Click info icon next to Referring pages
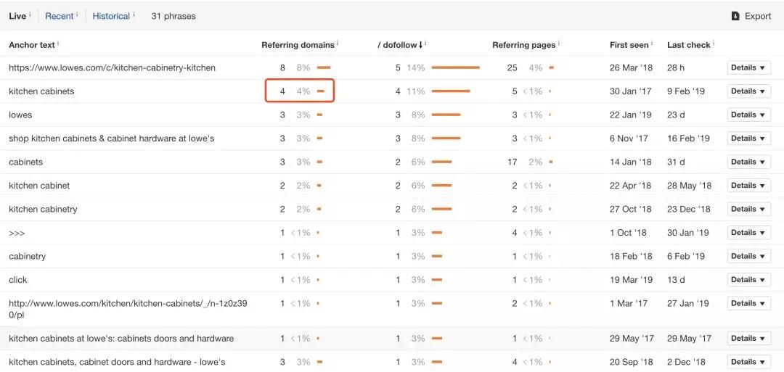 [559, 44]
